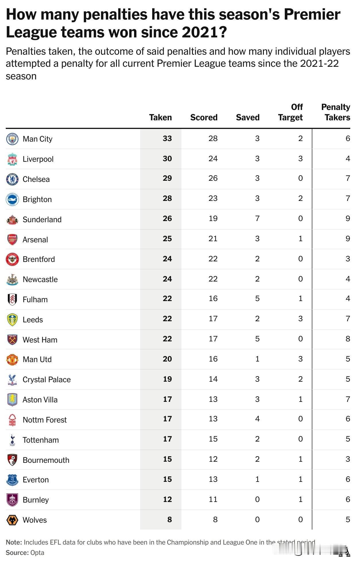Select the Saved column header
The height and width of the screenshot is (563, 356).
coord(248,117)
